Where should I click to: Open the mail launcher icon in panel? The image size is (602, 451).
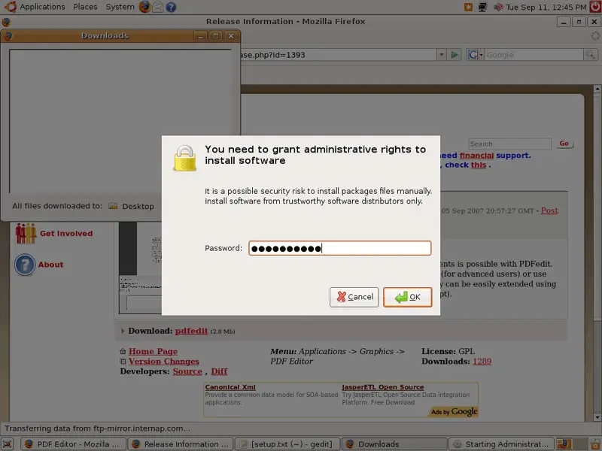coord(158,7)
